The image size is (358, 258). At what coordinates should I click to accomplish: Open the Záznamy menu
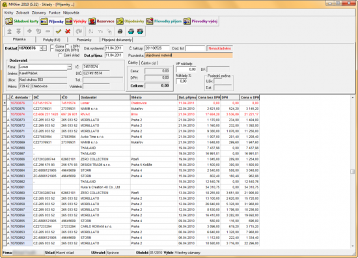39,13
